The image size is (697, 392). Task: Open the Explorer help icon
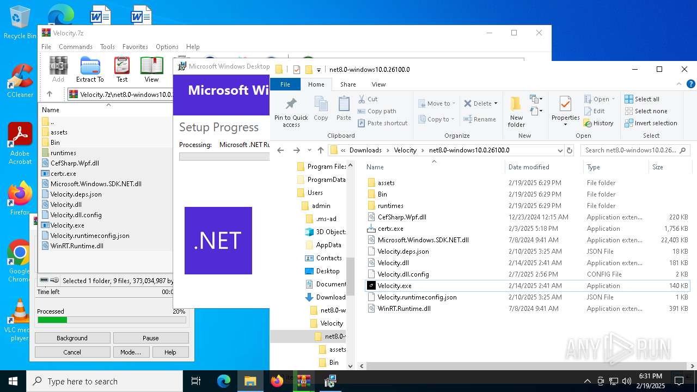[691, 84]
